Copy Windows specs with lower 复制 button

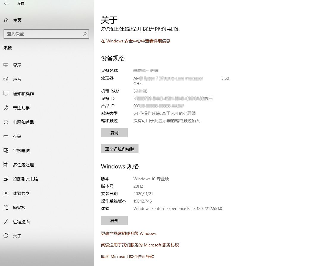click(114, 220)
